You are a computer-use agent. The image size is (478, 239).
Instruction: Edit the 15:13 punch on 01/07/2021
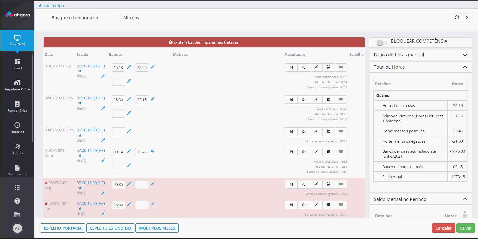pyautogui.click(x=129, y=67)
